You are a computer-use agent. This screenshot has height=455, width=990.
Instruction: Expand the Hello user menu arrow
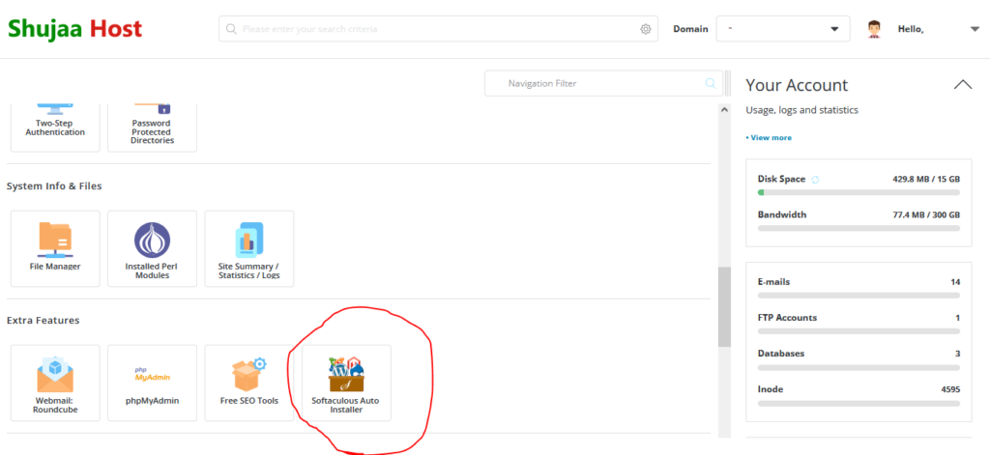[975, 29]
